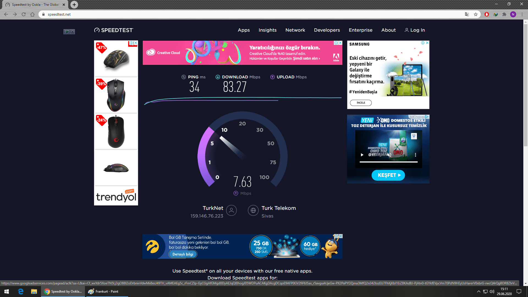The width and height of the screenshot is (528, 297).
Task: Click the KEŞFET button in ad
Action: (x=388, y=175)
